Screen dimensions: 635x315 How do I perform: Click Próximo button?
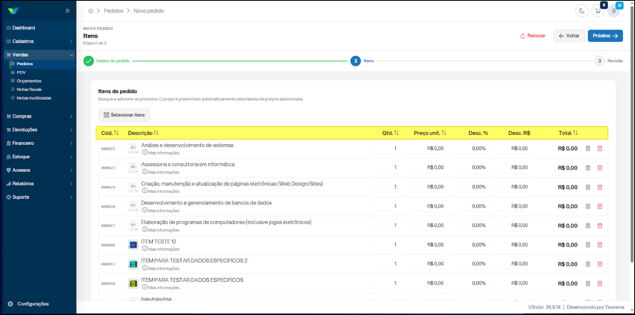[605, 36]
